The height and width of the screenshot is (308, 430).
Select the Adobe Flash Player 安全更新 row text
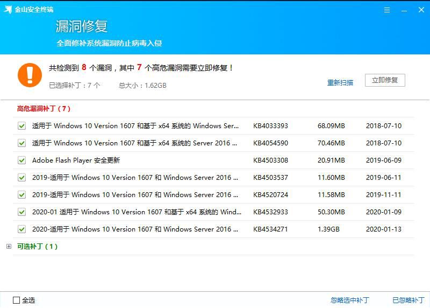point(76,160)
